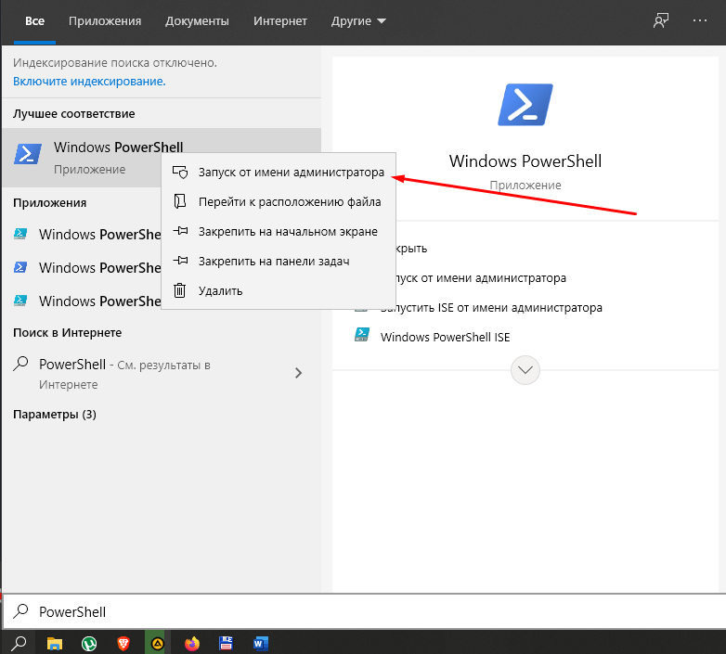The height and width of the screenshot is (654, 726).
Task: Open the third Windows PowerShell app under Приложения
Action: coord(82,301)
